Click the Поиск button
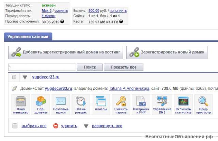The image size is (218, 141). [x=90, y=67]
